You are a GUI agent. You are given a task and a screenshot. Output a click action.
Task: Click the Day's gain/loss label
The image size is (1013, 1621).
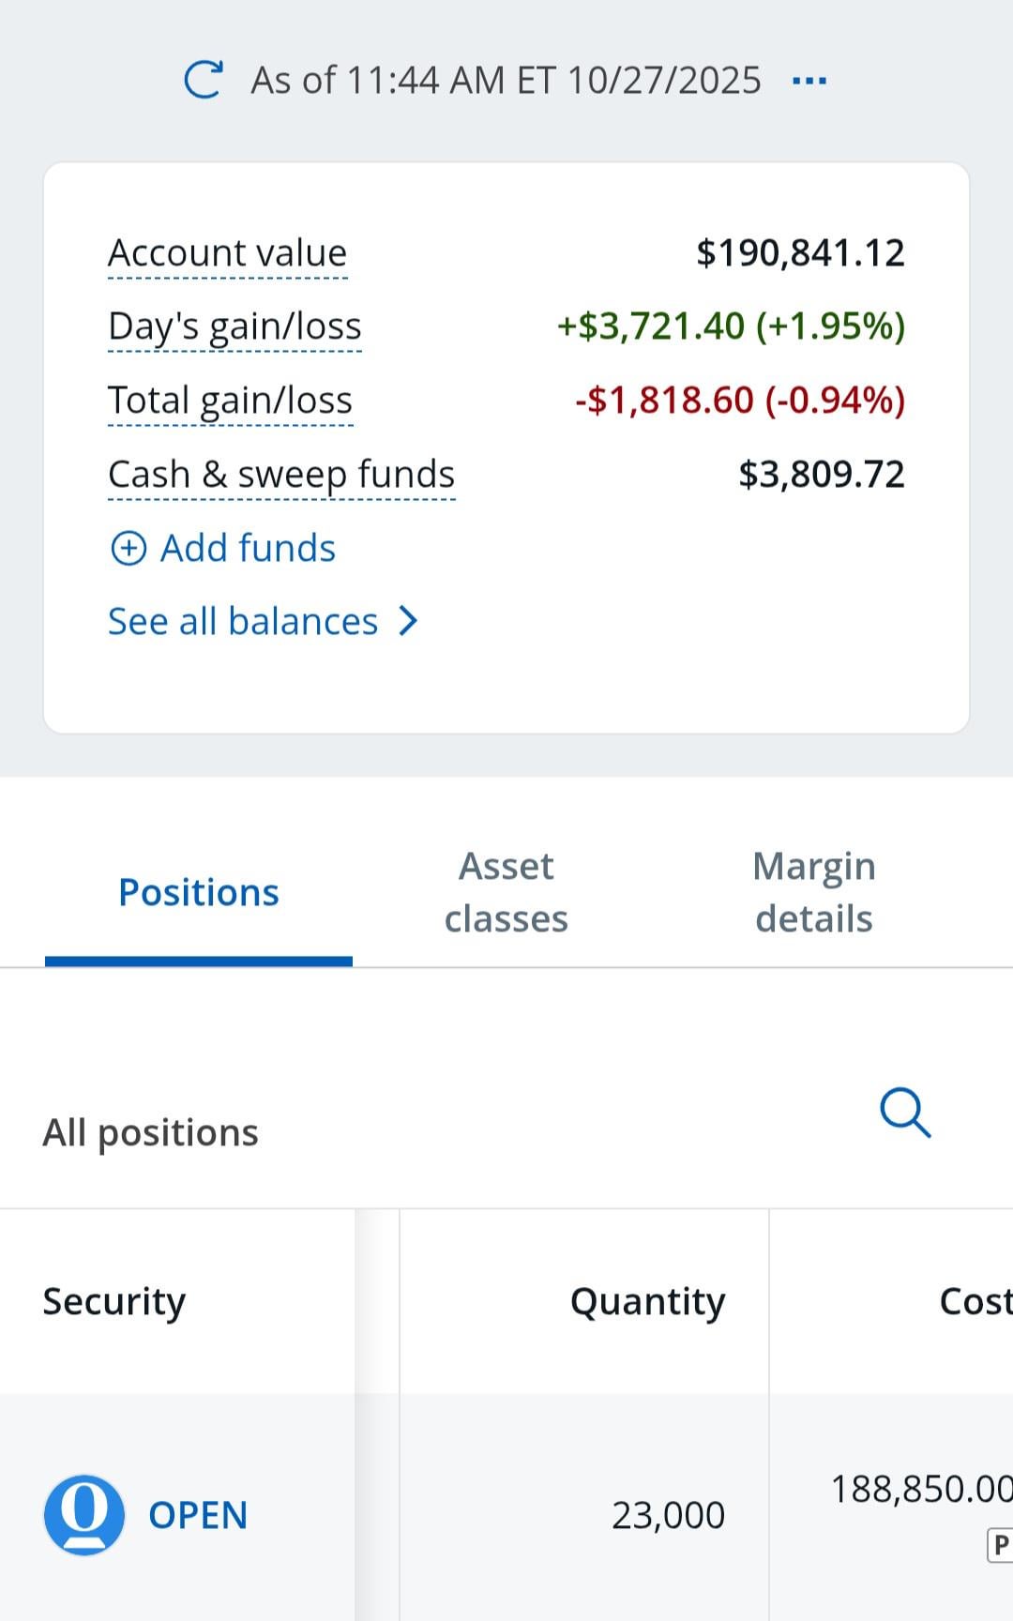[234, 326]
